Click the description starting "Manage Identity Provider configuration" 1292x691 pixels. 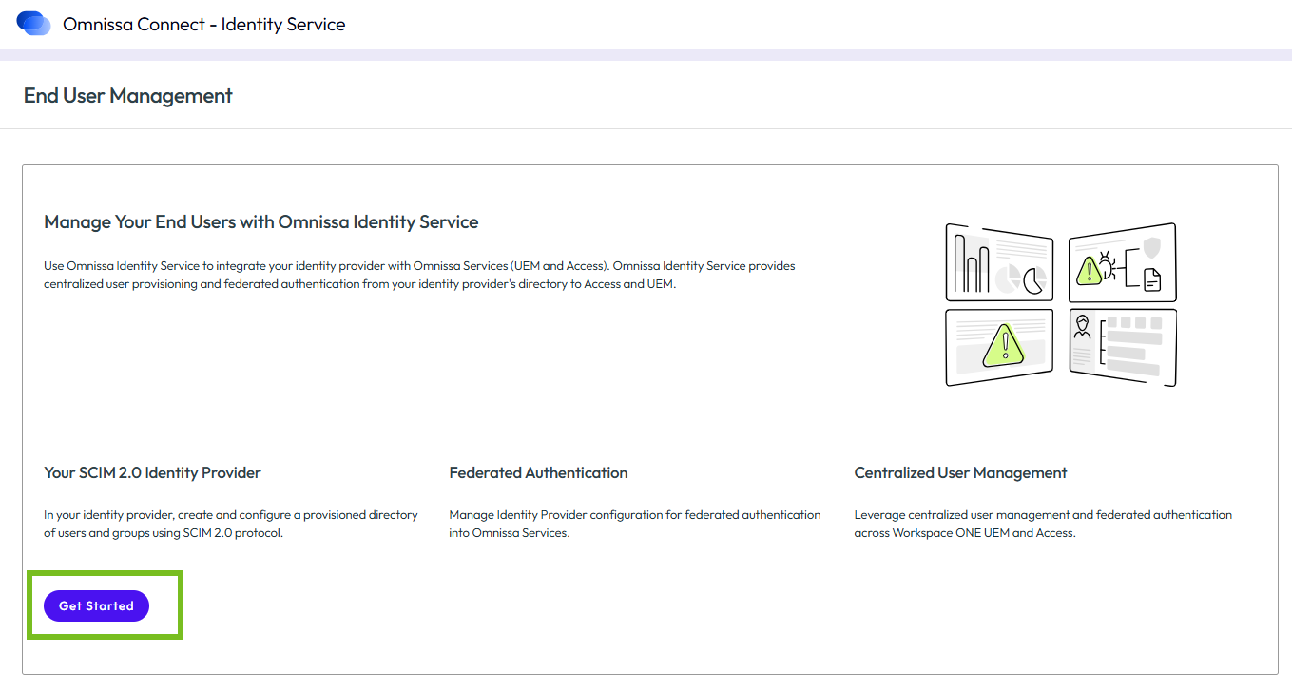click(x=635, y=524)
